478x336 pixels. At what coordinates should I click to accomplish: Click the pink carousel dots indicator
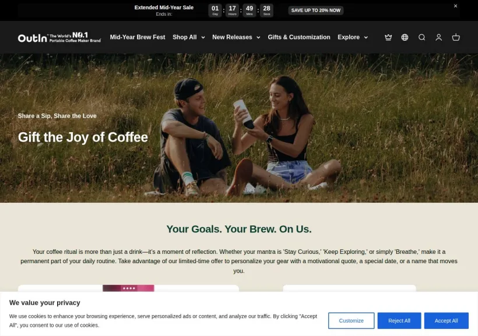(x=129, y=288)
